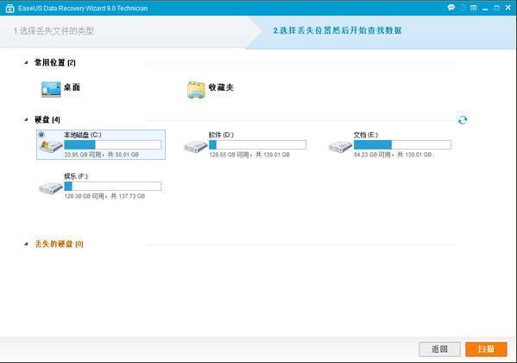This screenshot has width=517, height=363.
Task: Click the 丢失的硬盘 heading text
Action: coord(59,244)
